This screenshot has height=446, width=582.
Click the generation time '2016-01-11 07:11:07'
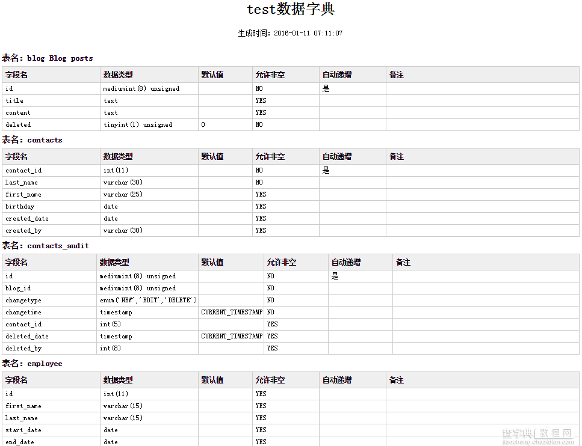pos(308,33)
